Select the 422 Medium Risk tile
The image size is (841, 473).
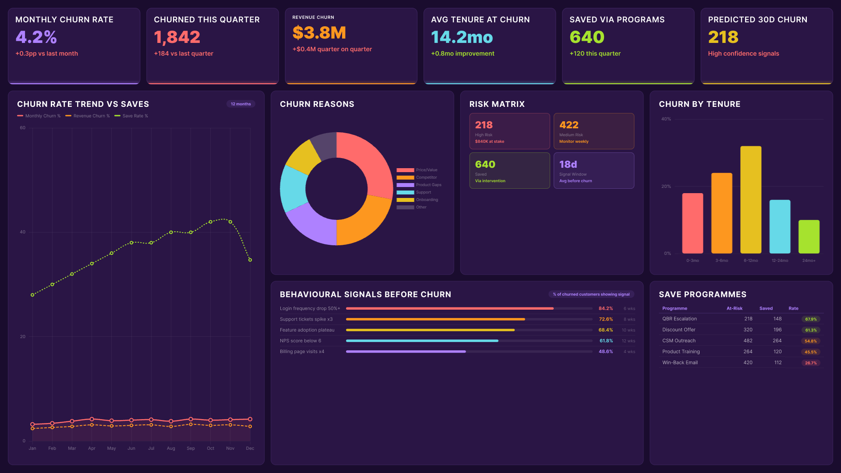[594, 131]
